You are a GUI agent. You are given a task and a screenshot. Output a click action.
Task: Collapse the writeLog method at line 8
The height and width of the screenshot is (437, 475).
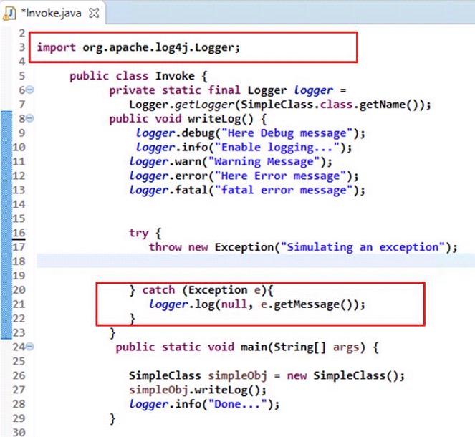[30, 119]
